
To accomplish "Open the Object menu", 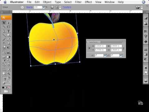I will pos(47,2).
